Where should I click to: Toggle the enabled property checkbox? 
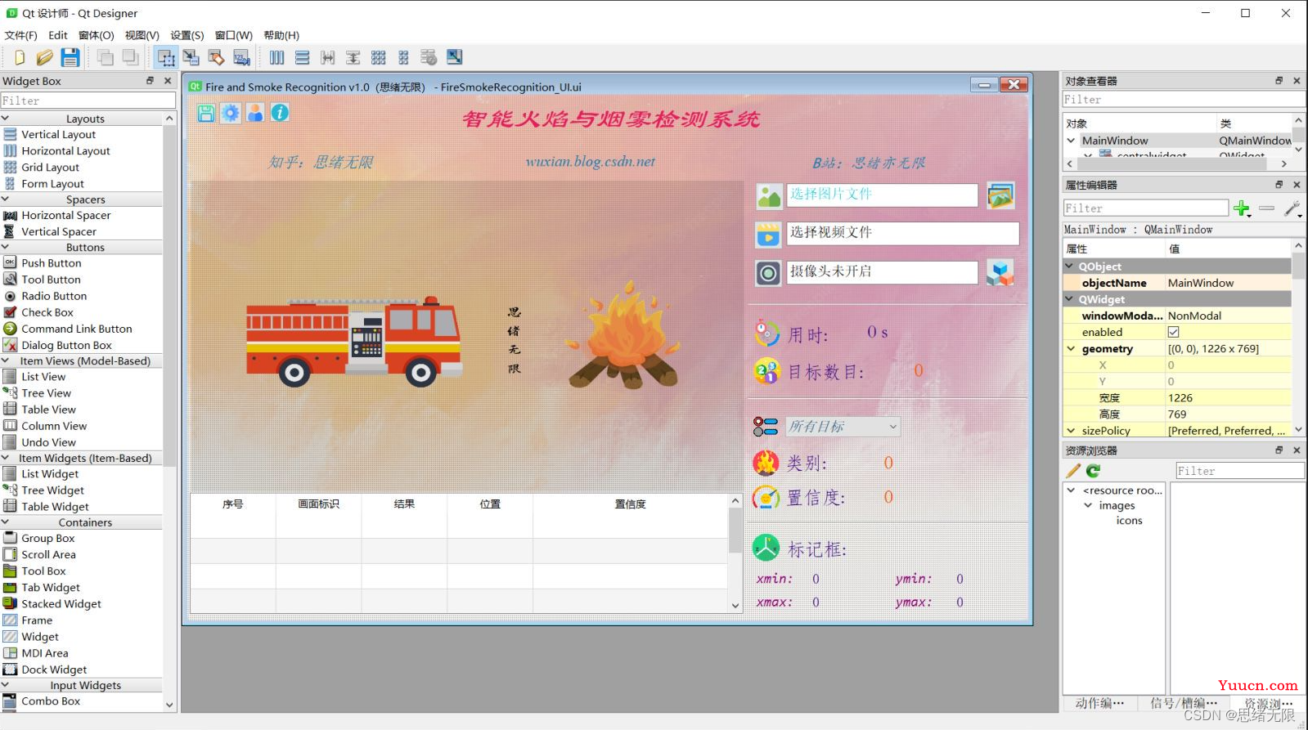pyautogui.click(x=1174, y=332)
